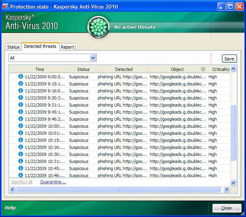Click the info icon for the 10:31 entry
The image size is (246, 217).
tap(21, 161)
